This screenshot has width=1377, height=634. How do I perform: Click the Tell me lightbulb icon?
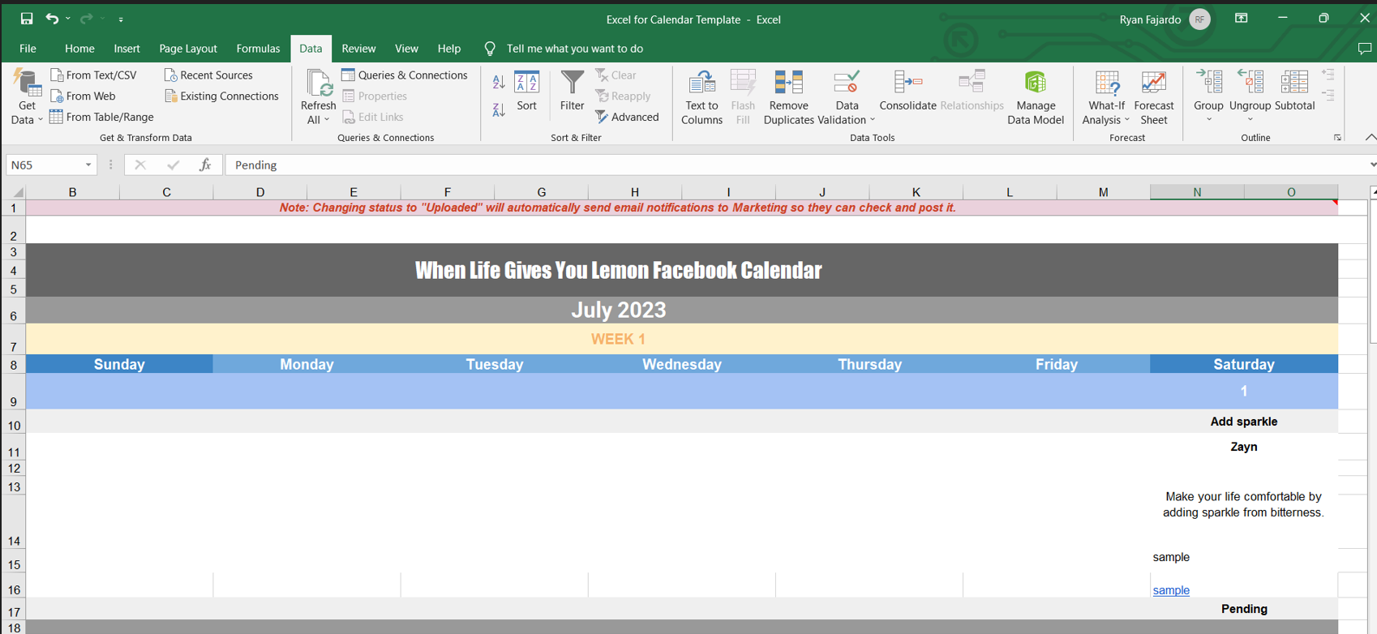[490, 49]
